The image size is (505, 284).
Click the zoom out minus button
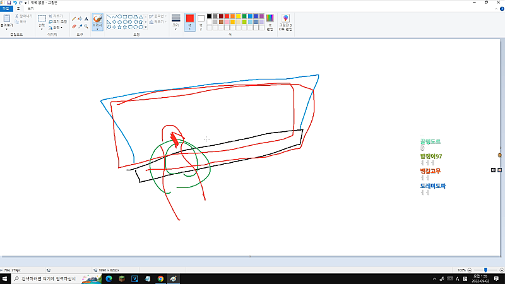coord(470,270)
